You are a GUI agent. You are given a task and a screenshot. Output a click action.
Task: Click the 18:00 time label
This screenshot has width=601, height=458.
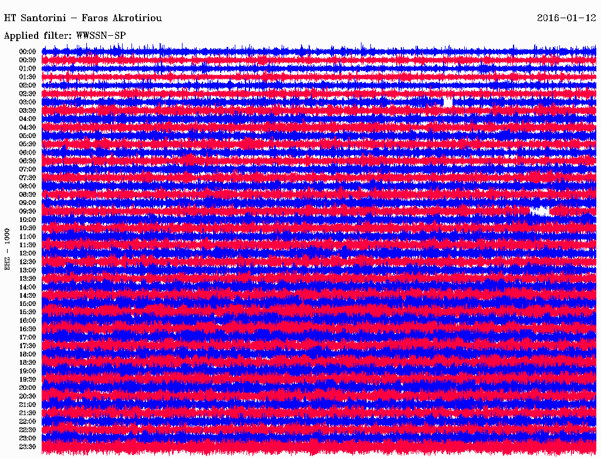coord(28,355)
